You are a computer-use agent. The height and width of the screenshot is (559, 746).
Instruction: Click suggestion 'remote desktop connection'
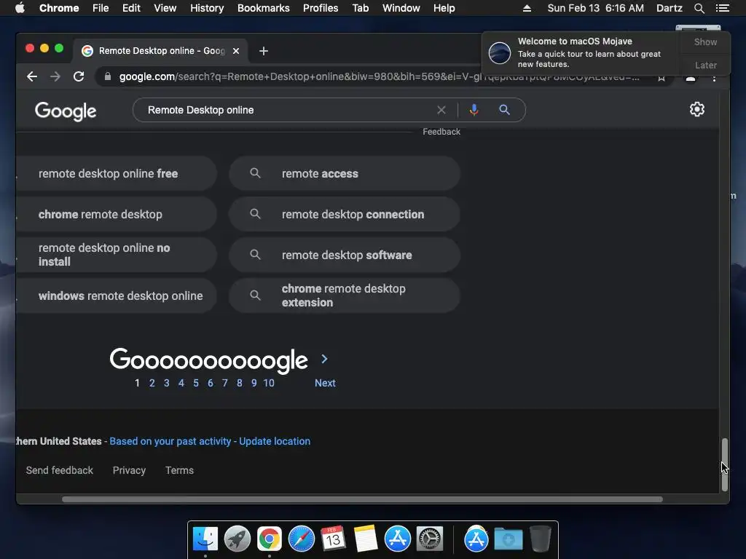point(345,215)
